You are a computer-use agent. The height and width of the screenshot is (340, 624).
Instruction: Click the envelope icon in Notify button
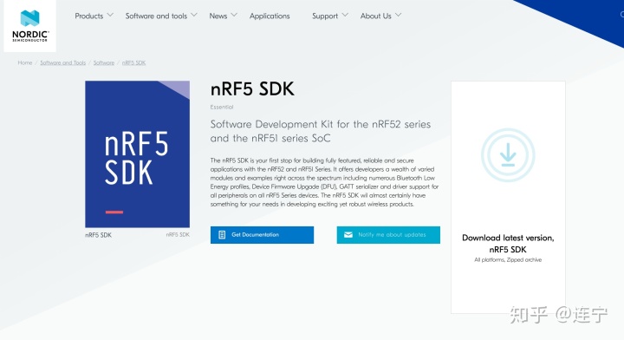click(x=348, y=235)
